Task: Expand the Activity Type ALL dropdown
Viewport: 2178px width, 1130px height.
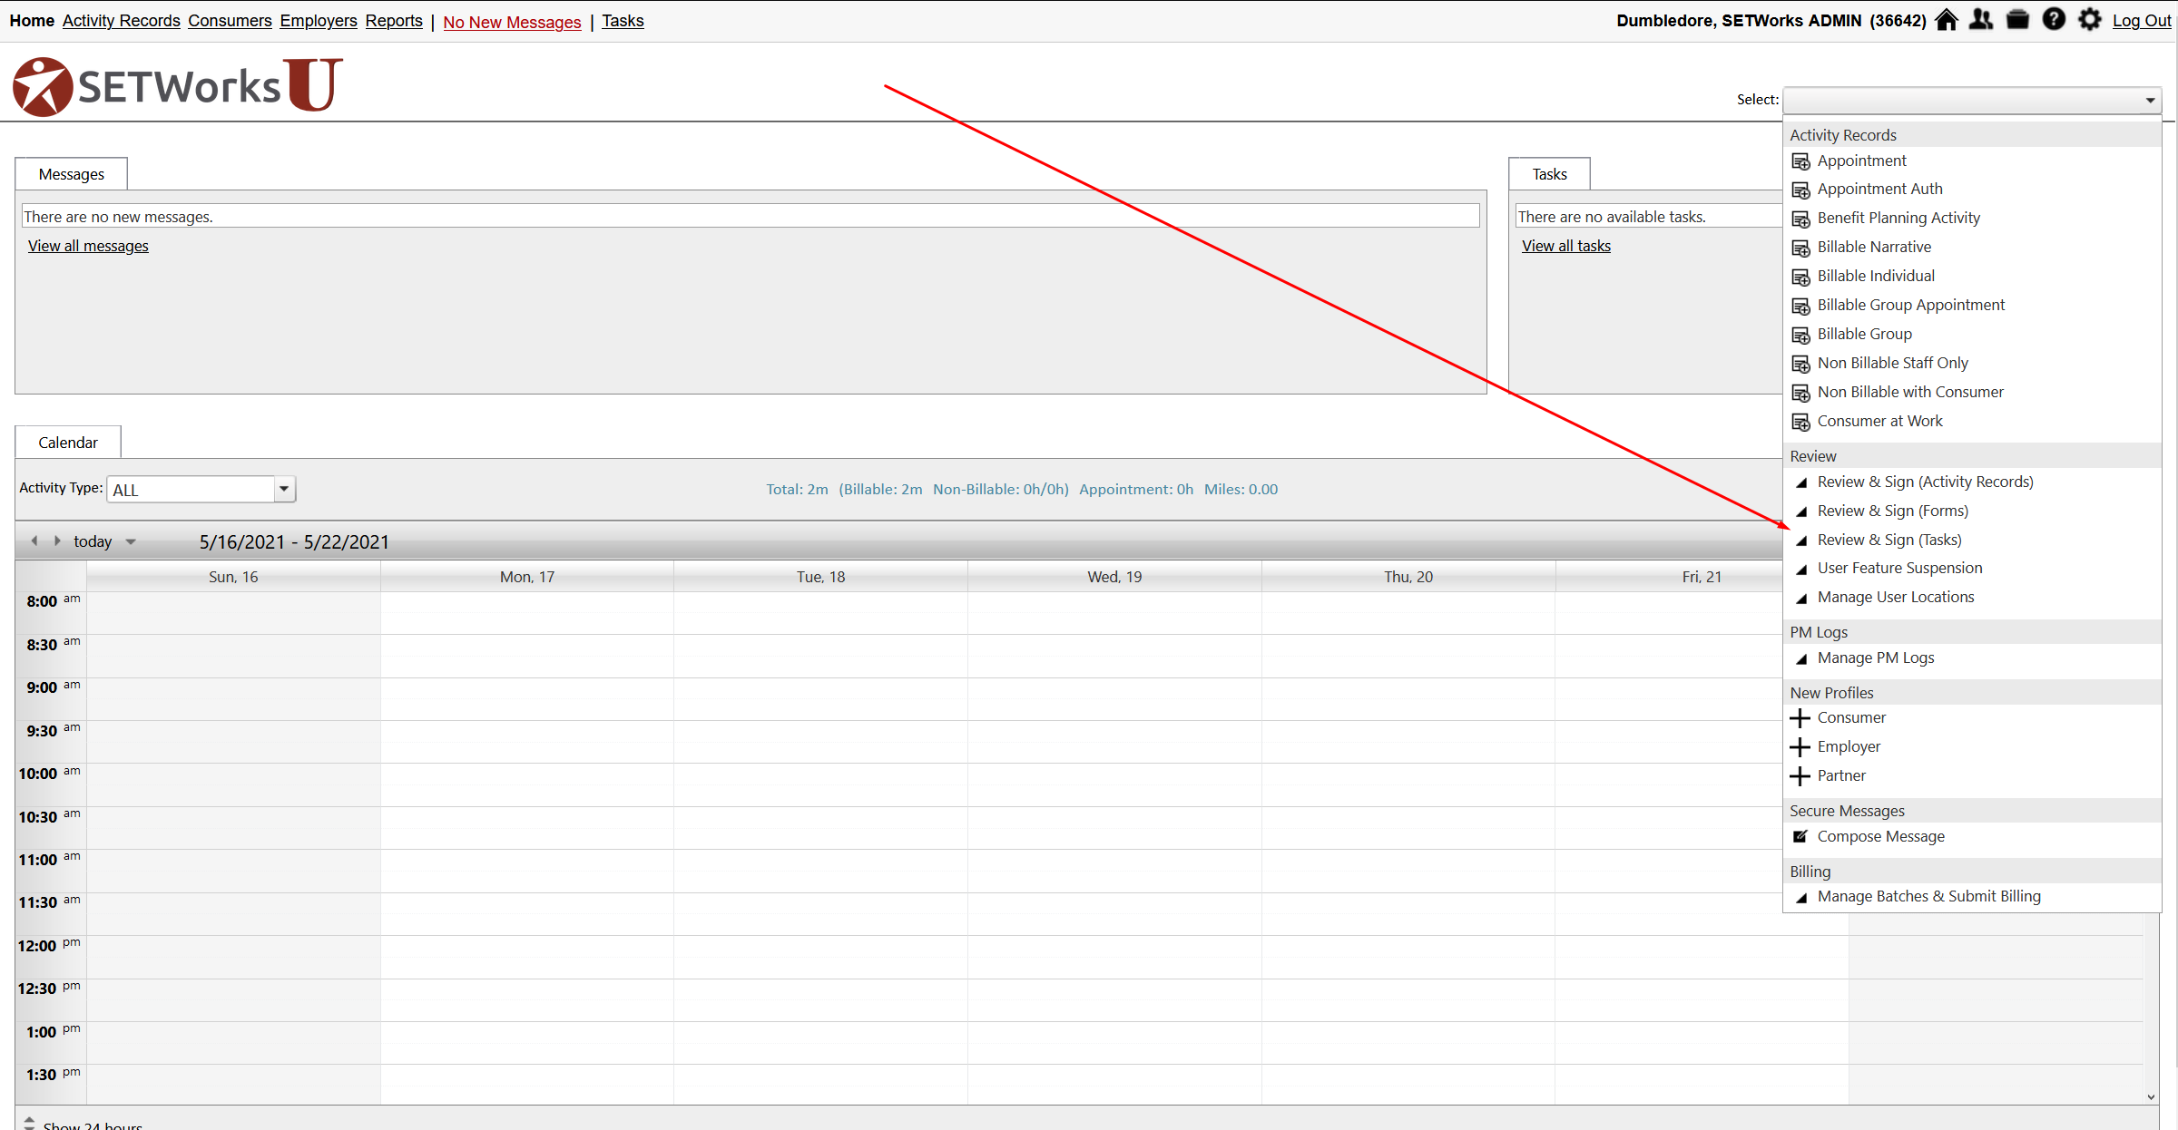Action: pyautogui.click(x=284, y=490)
